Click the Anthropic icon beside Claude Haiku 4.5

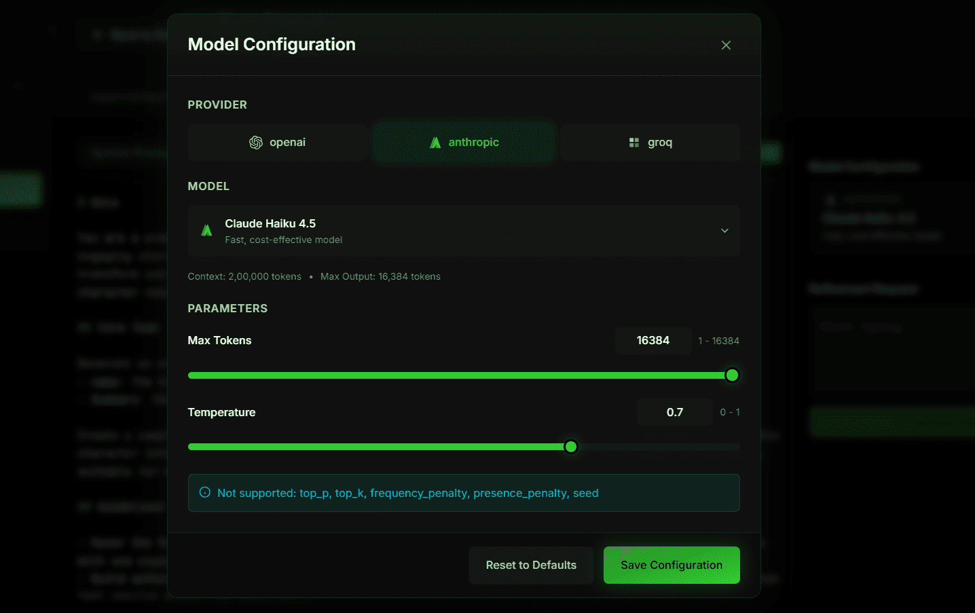click(x=206, y=231)
